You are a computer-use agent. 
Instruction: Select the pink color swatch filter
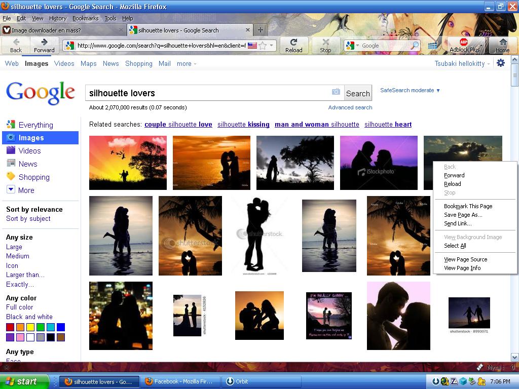[20, 337]
